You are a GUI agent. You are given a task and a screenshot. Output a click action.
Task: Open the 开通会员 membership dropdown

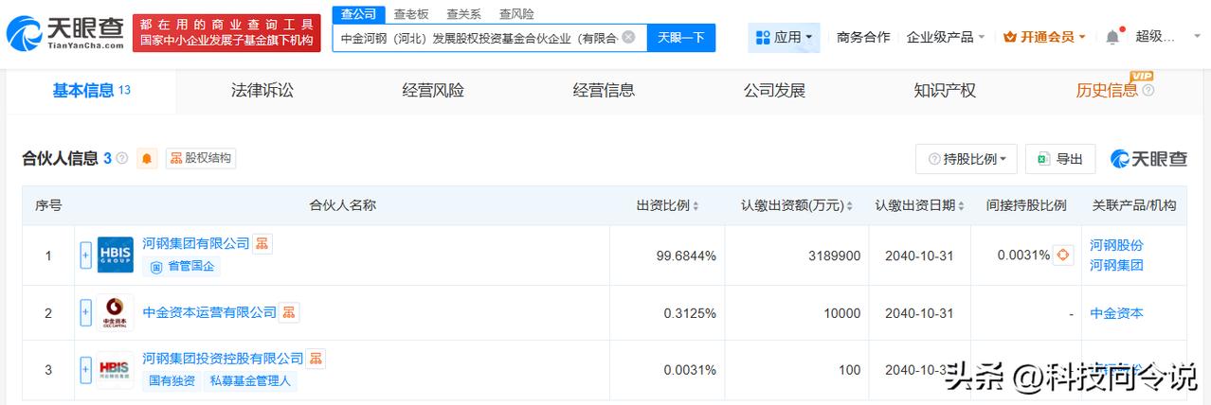click(x=1044, y=37)
